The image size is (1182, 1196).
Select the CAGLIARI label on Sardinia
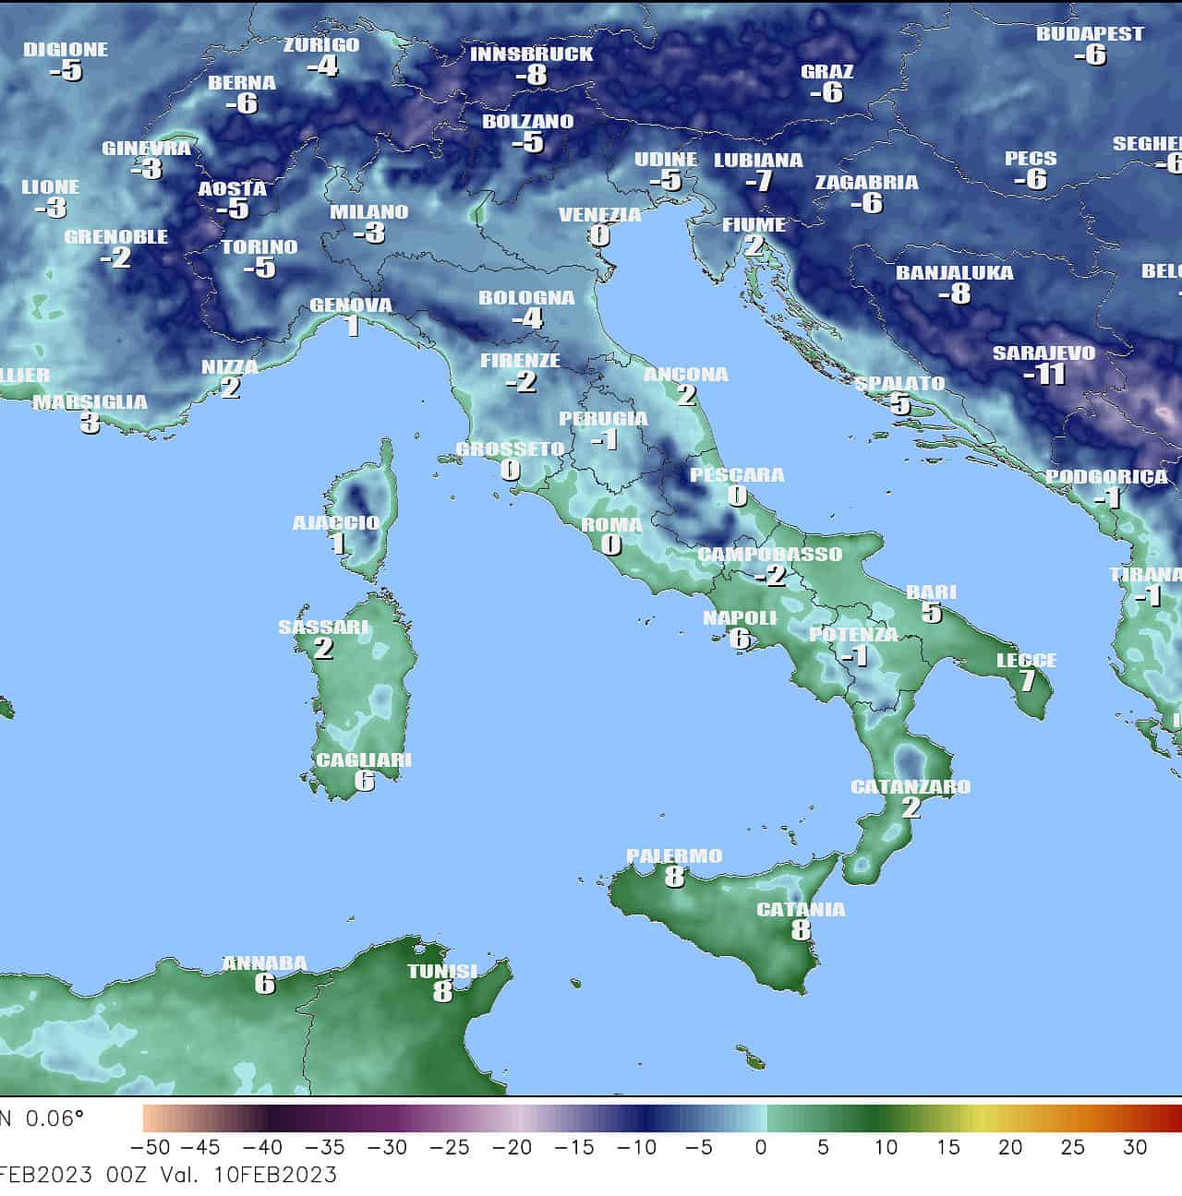(x=364, y=759)
